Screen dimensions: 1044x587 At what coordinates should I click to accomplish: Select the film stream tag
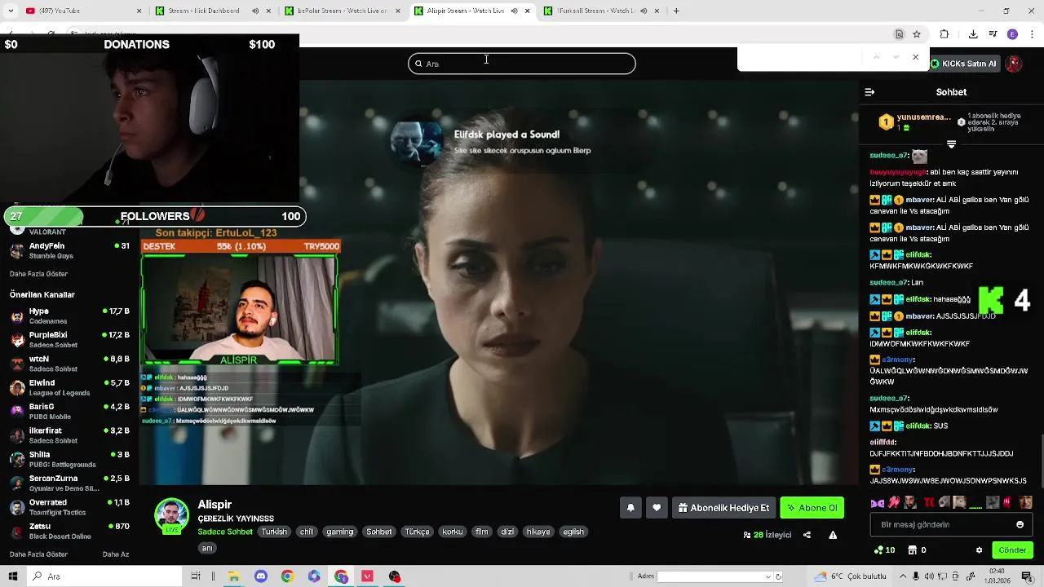pyautogui.click(x=482, y=532)
